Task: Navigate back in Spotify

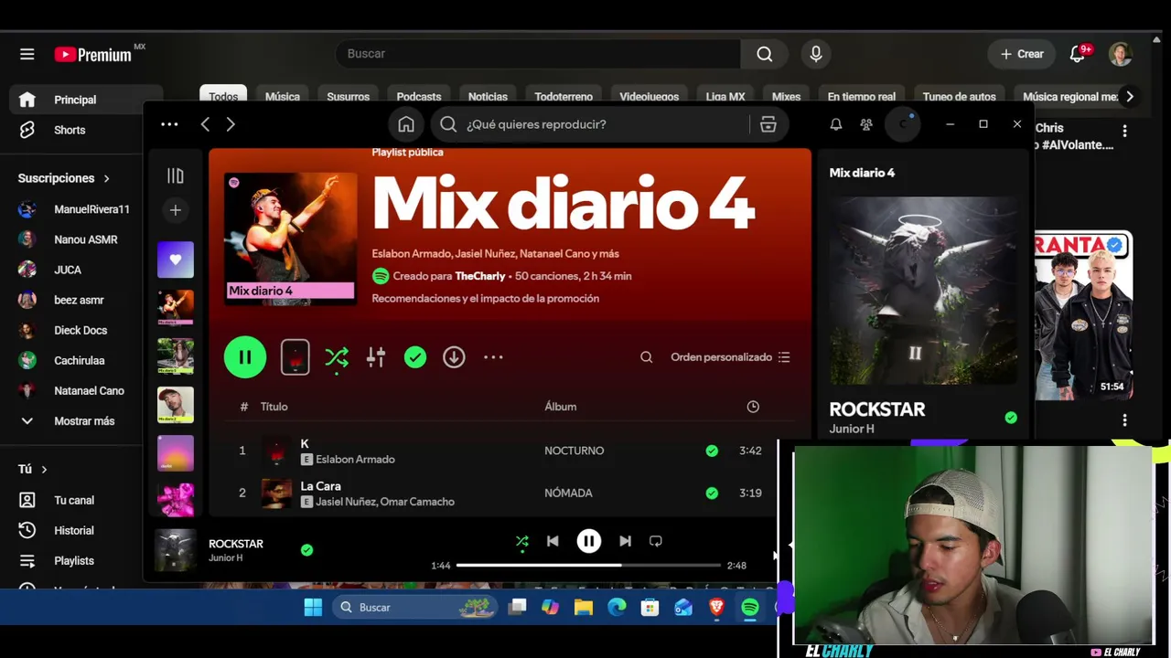Action: 205,124
